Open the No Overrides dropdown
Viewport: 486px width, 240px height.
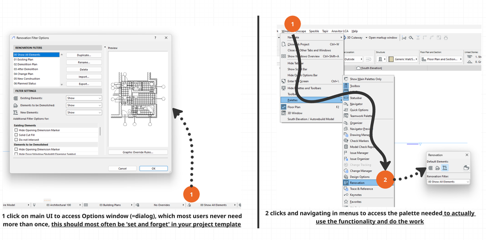[162, 205]
